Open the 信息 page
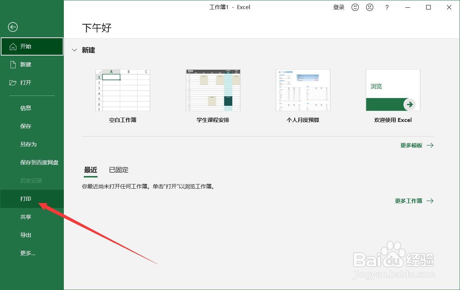 point(32,108)
